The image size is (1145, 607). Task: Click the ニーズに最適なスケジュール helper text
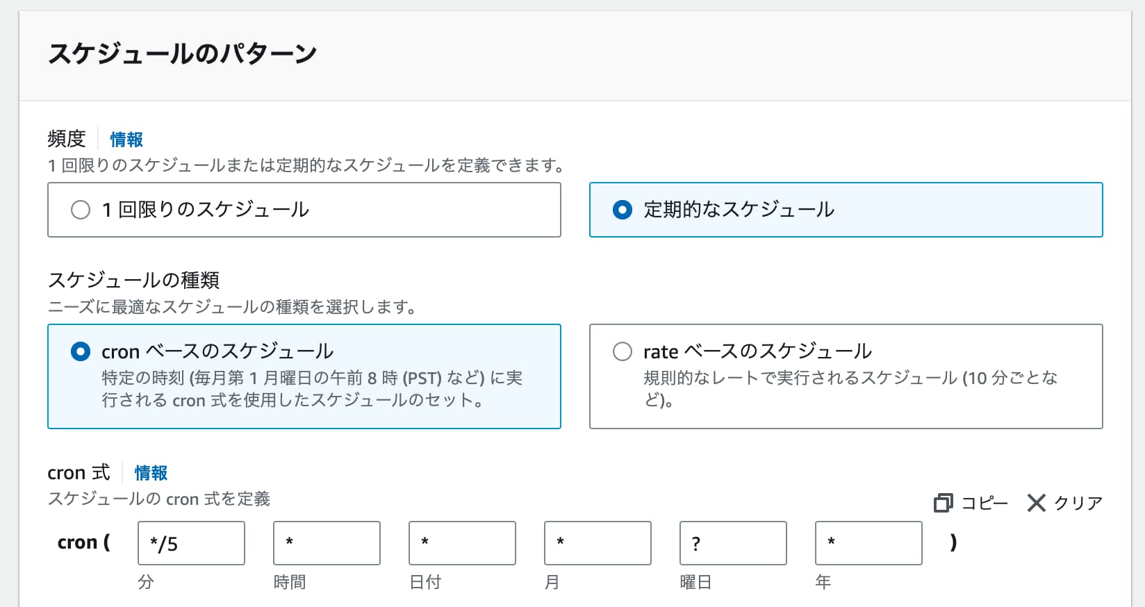click(x=232, y=307)
